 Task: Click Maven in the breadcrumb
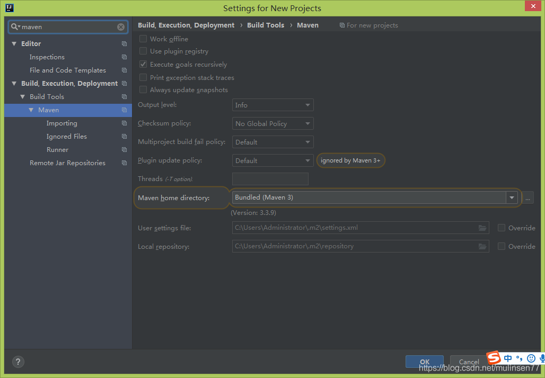coord(307,25)
